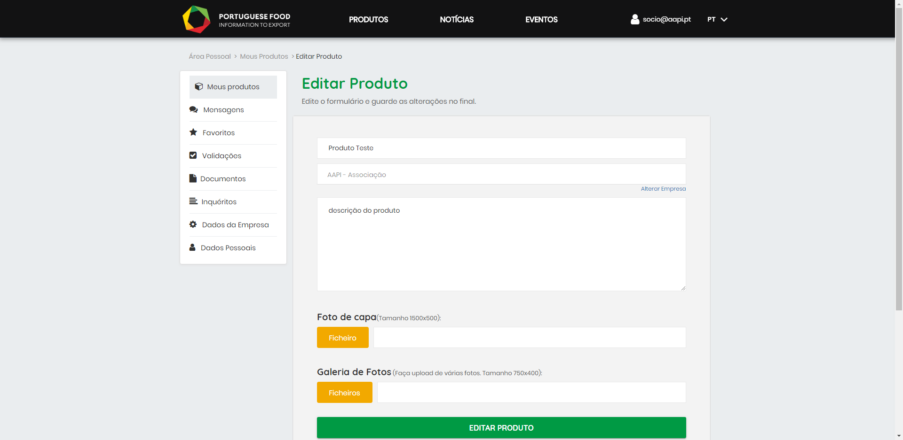Click the star icon for Favoritos
This screenshot has width=903, height=440.
[x=193, y=132]
